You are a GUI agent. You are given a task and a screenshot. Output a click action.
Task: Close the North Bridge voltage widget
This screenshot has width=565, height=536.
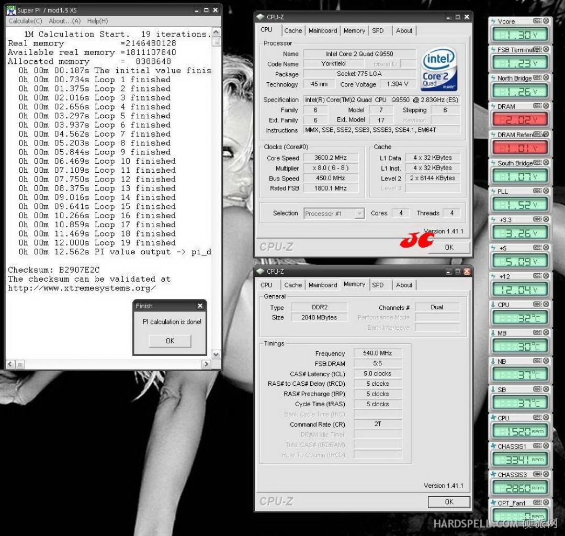(546, 77)
